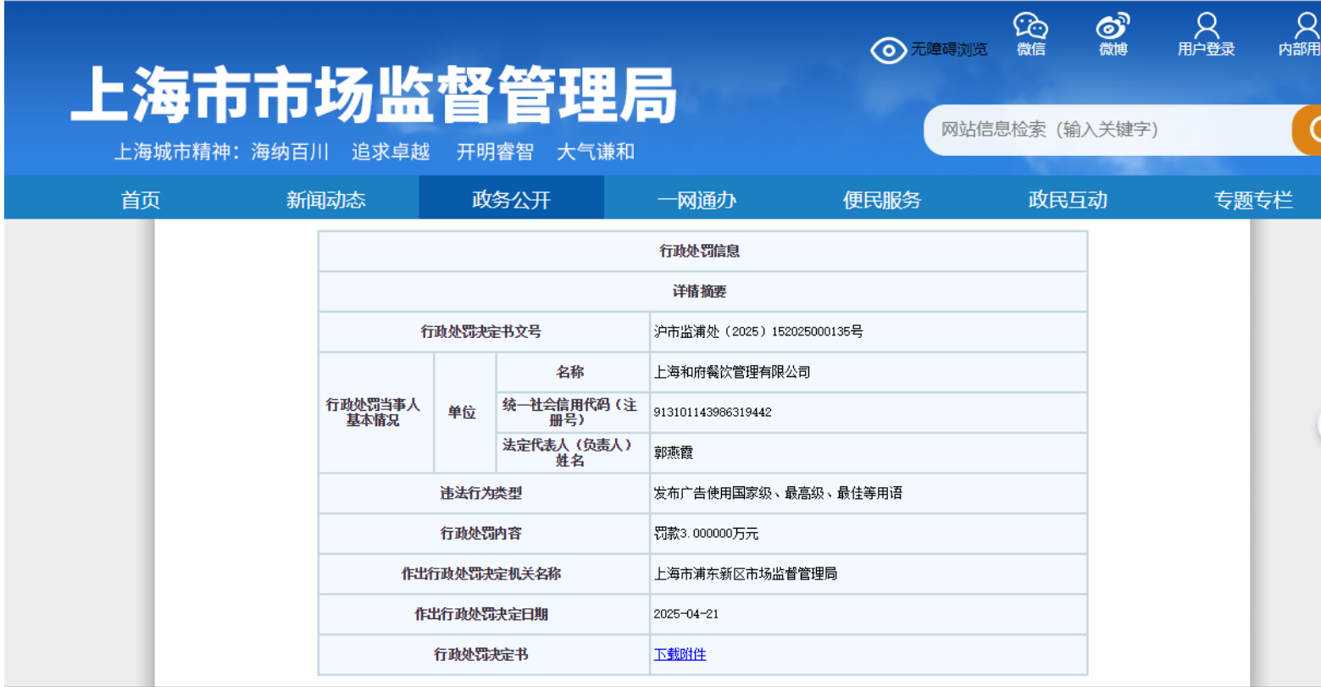Click the 下载附件 download link
1321x687 pixels.
[x=680, y=654]
